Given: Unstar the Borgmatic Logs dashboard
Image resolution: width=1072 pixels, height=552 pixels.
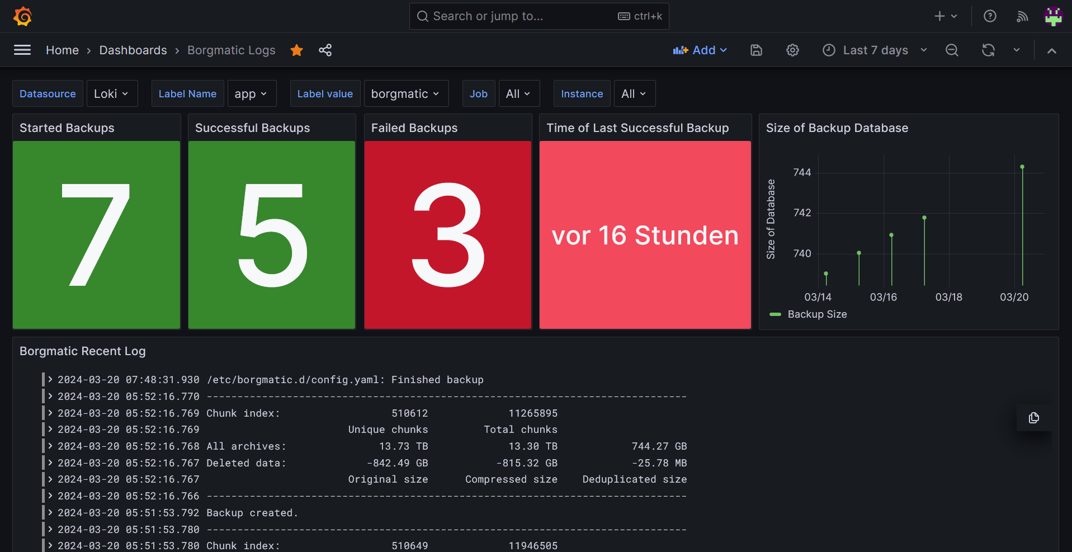Looking at the screenshot, I should (296, 50).
